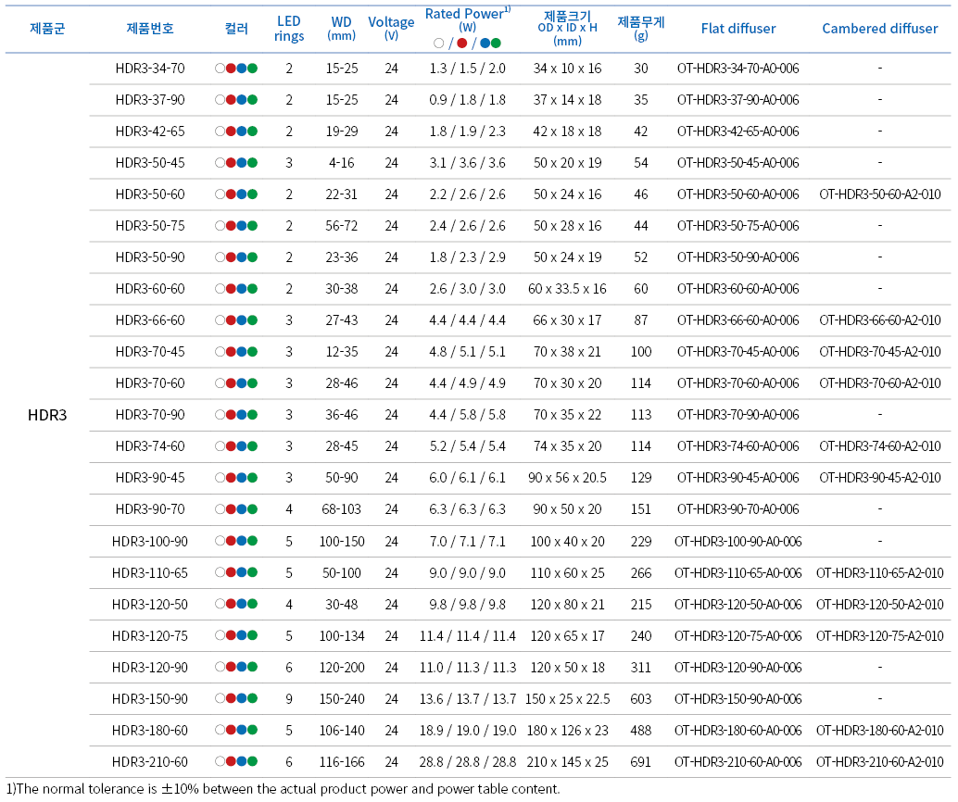The height and width of the screenshot is (802, 958).
Task: Click the red color dot in HDR3-34-70 row
Action: 231,69
